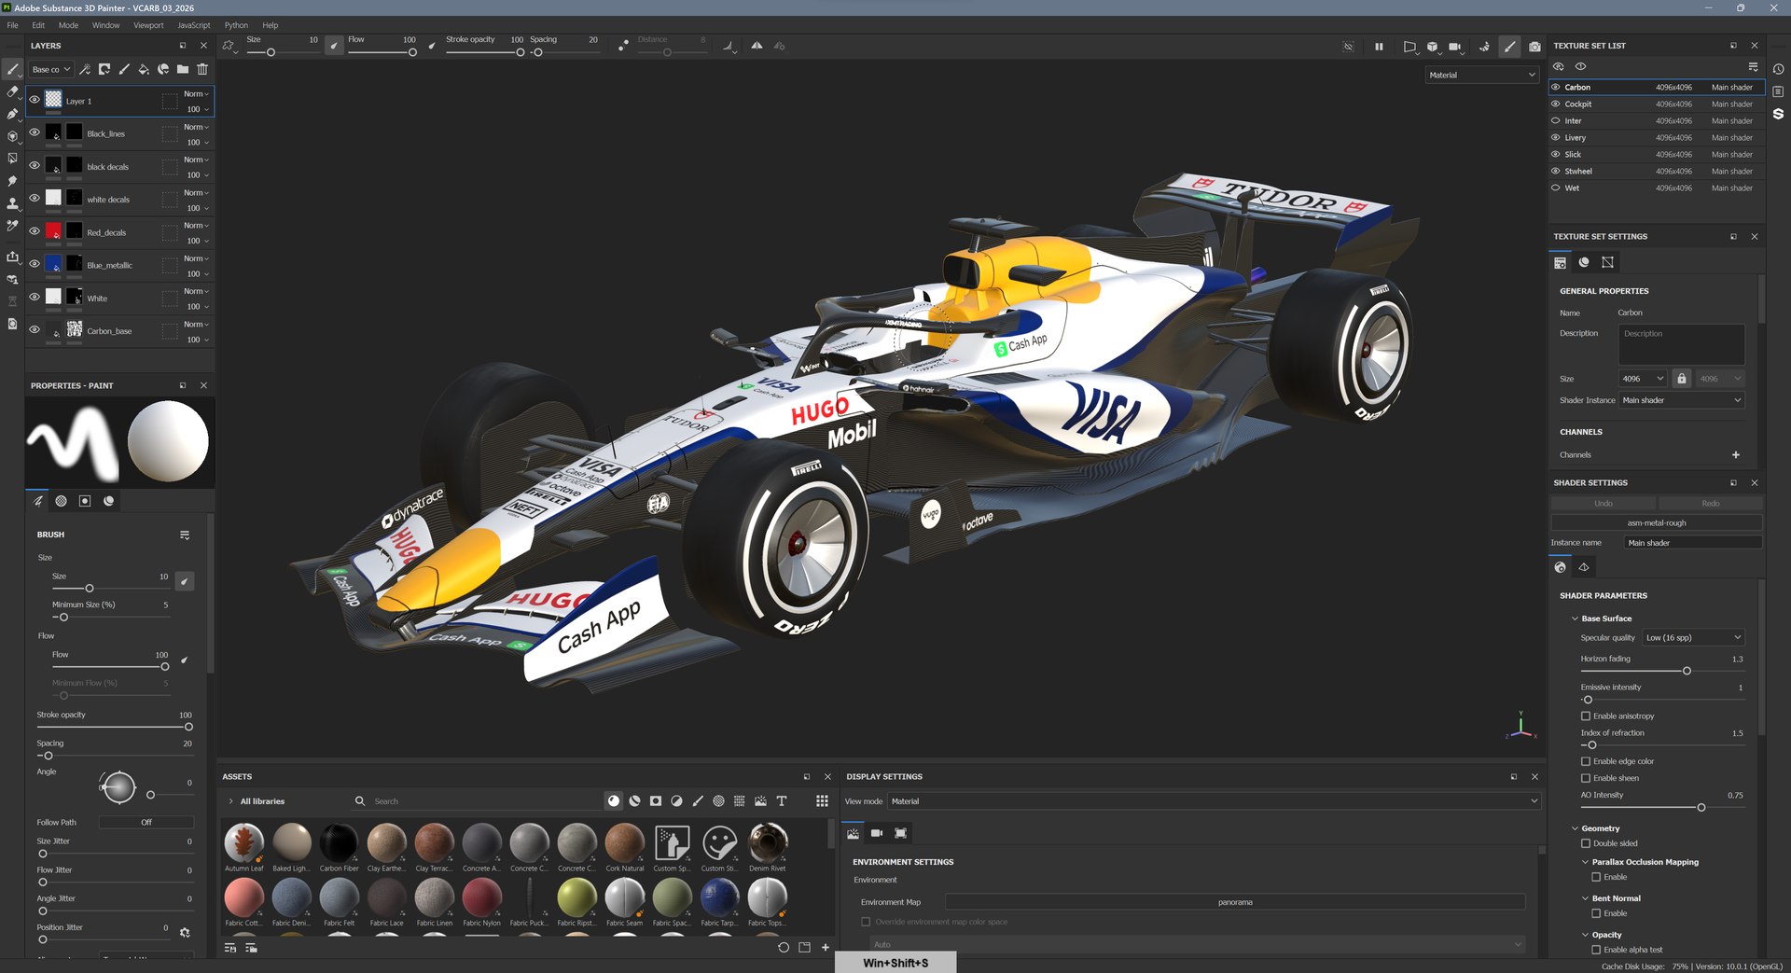Pause the engine computations

1379,47
